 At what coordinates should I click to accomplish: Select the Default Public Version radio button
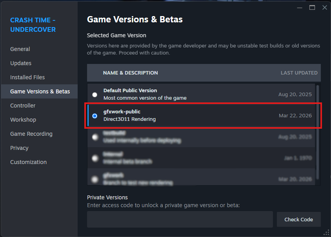pyautogui.click(x=95, y=95)
